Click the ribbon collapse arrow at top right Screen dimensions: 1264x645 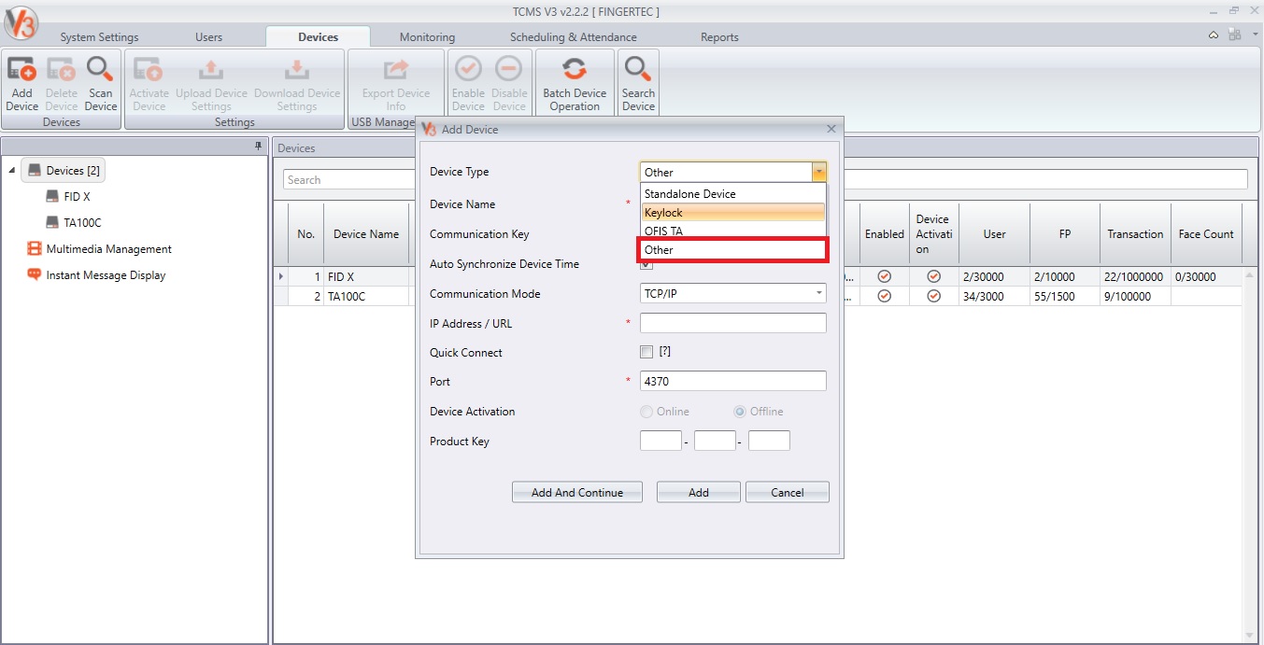coord(1214,35)
